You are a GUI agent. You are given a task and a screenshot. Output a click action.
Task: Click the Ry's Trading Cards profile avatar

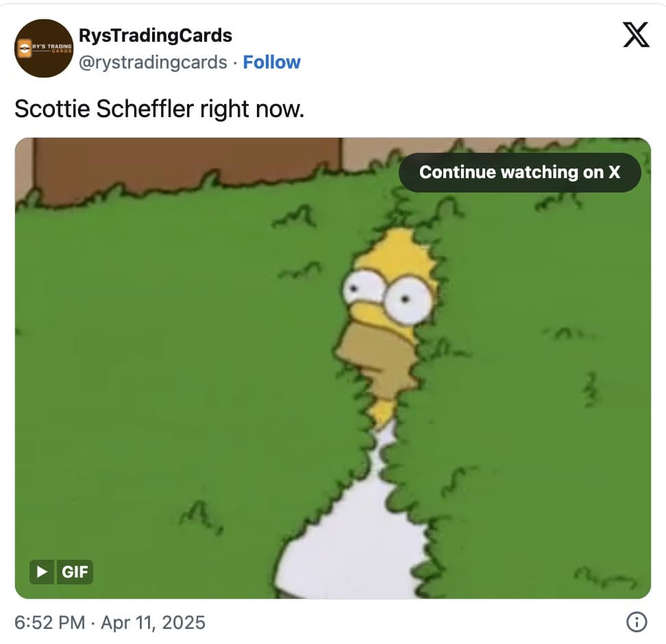(44, 49)
